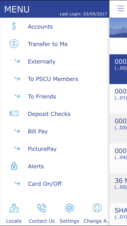Open the Locate map pin icon

point(14,208)
